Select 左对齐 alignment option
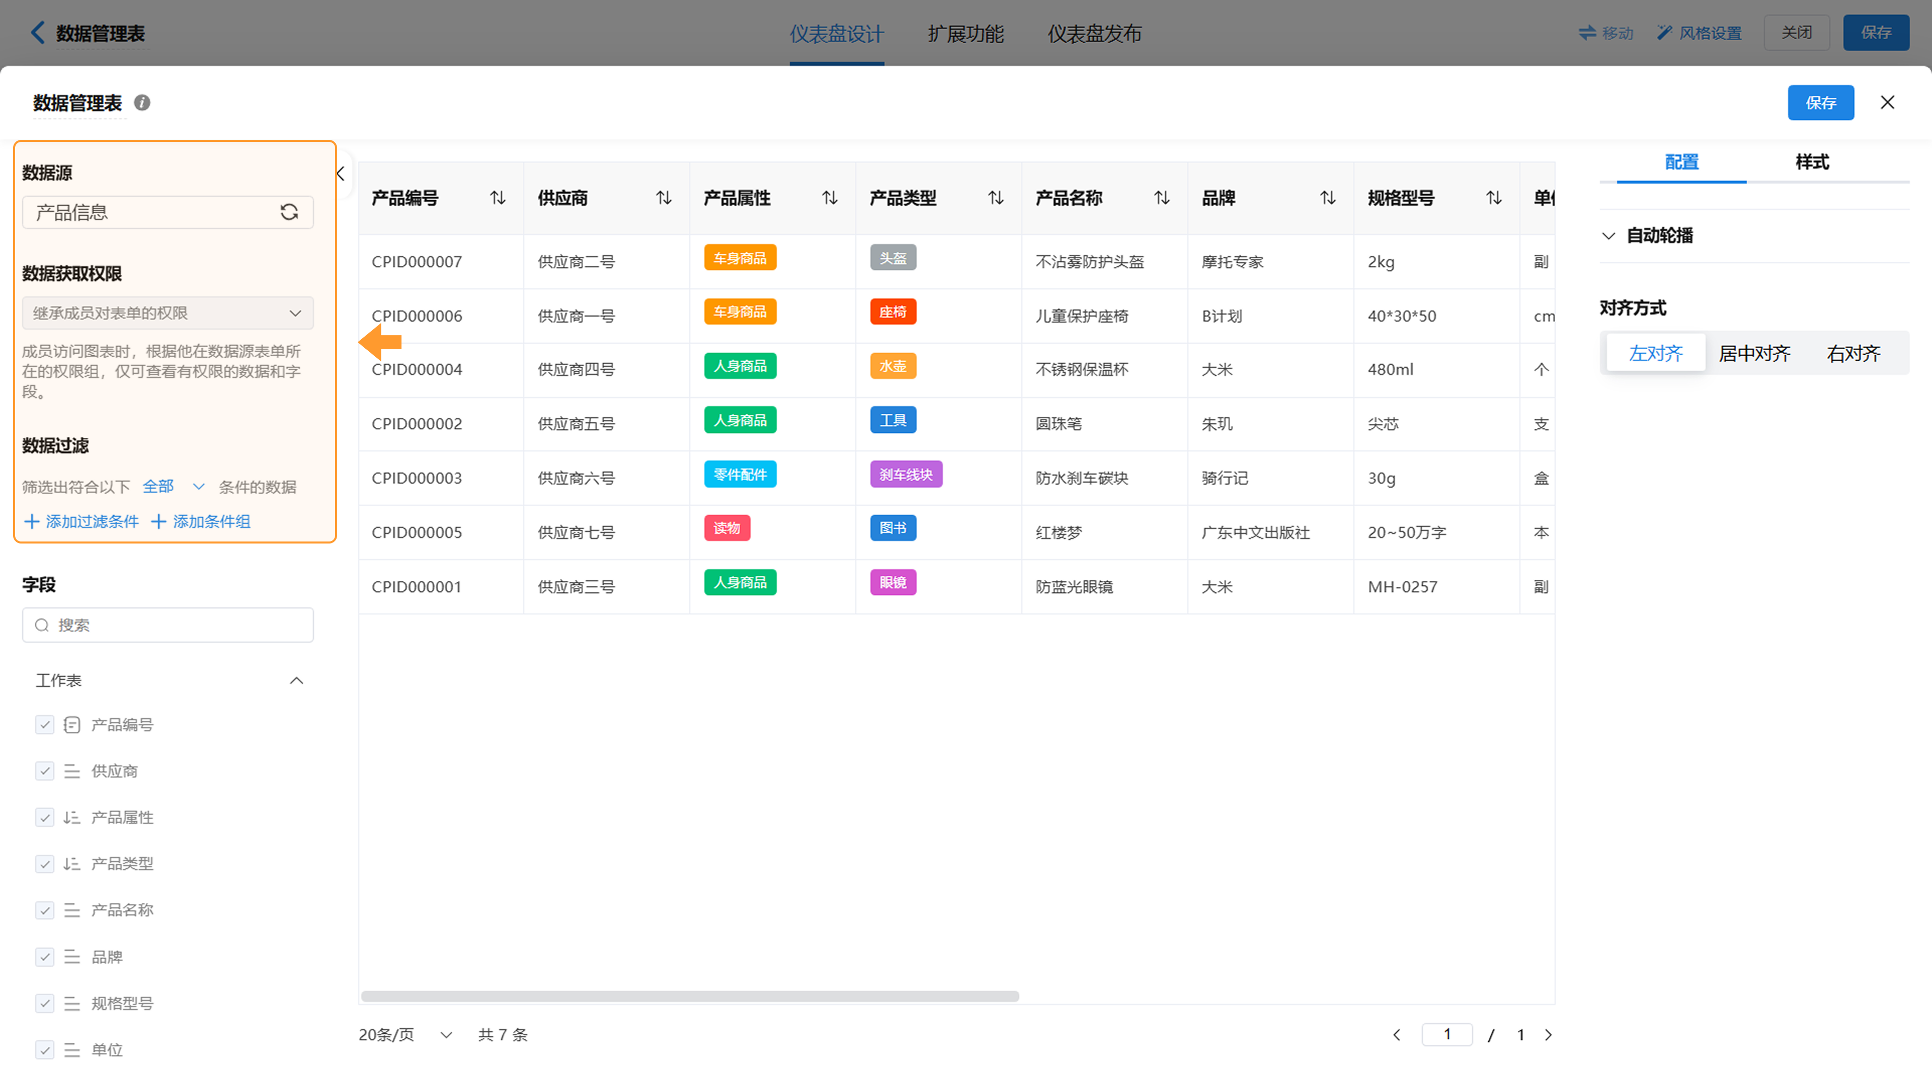This screenshot has height=1086, width=1932. [1656, 353]
